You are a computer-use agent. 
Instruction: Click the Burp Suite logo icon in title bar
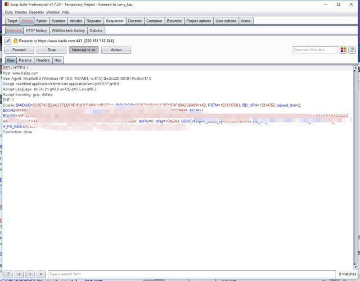7,4
